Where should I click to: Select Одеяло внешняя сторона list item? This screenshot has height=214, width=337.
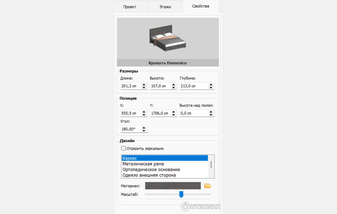pos(165,175)
